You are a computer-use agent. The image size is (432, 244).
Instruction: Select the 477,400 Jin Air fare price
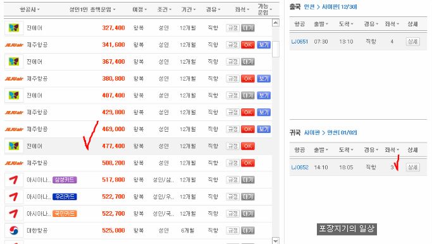pos(113,146)
